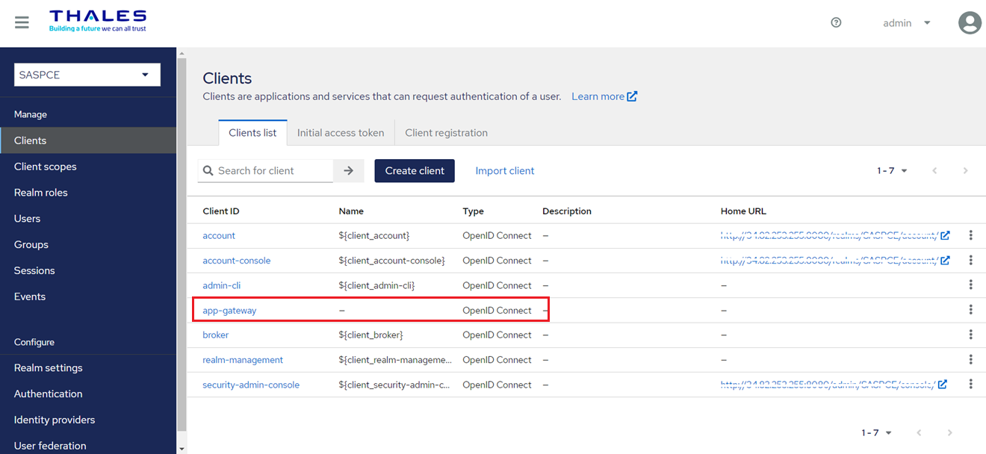
Task: Open kebab menu for broker row
Action: [970, 335]
